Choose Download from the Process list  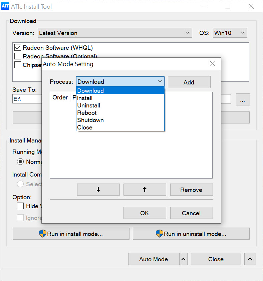[120, 91]
